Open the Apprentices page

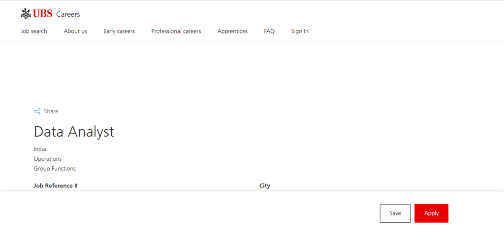tap(232, 31)
